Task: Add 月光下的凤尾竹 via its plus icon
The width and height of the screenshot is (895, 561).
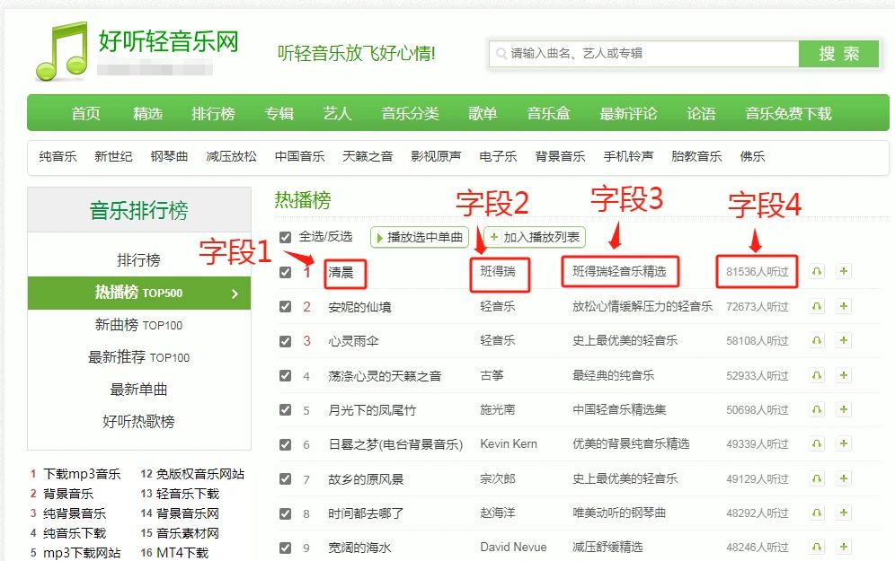Action: click(843, 409)
